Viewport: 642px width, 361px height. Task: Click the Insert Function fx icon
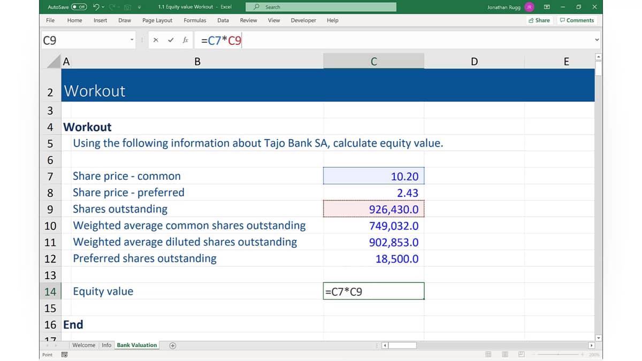pos(185,40)
